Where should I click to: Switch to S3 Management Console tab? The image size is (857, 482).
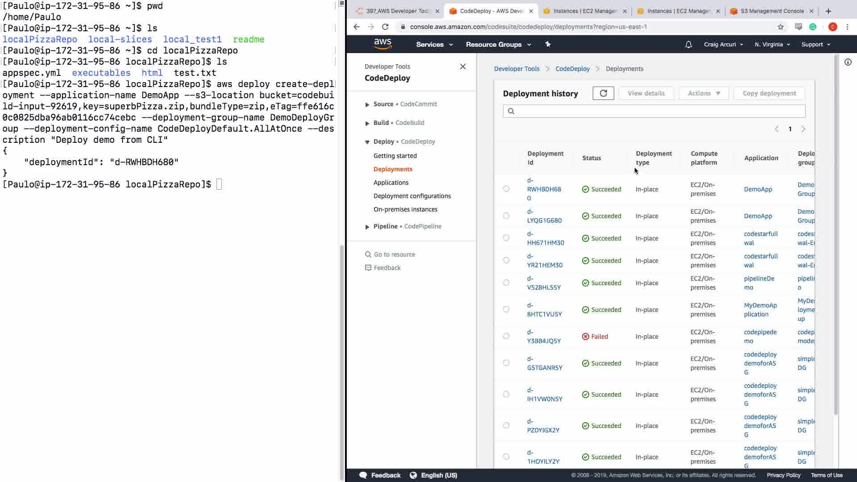click(772, 11)
